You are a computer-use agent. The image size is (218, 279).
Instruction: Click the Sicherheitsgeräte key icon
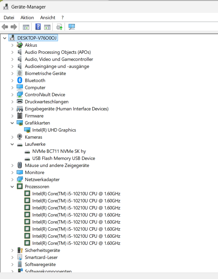(20, 250)
